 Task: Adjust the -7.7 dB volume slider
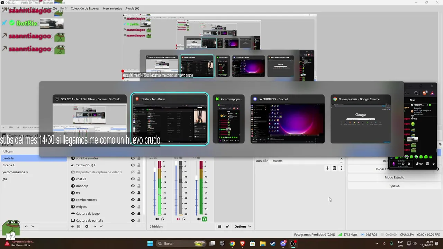click(197, 178)
